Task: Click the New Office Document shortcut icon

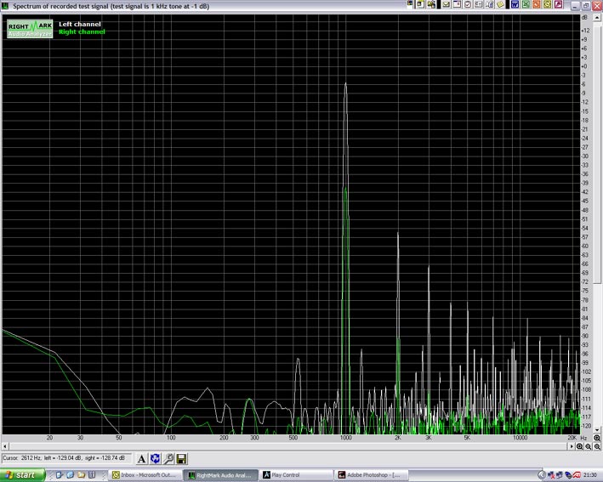Action: 420,4
